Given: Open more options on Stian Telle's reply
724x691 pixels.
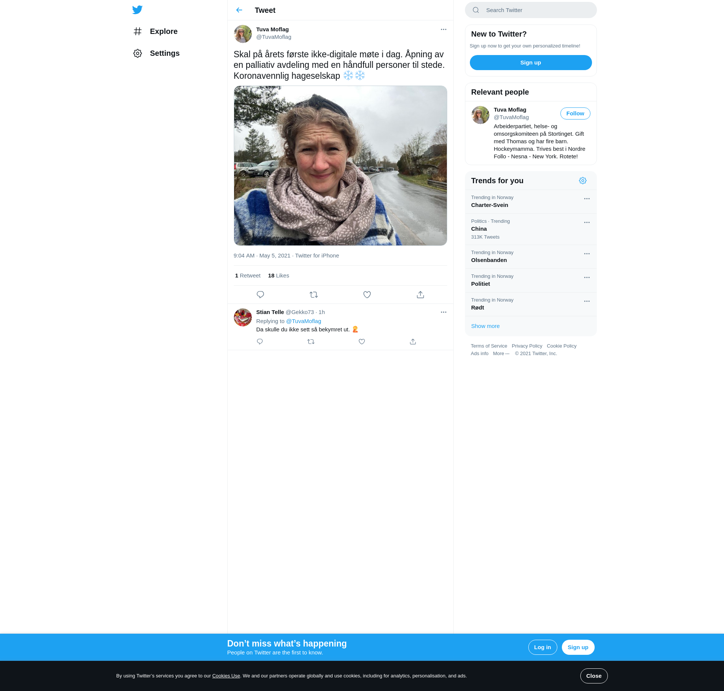Looking at the screenshot, I should (x=443, y=312).
